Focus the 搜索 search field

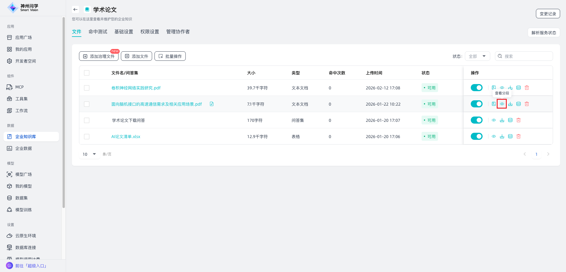[526, 56]
